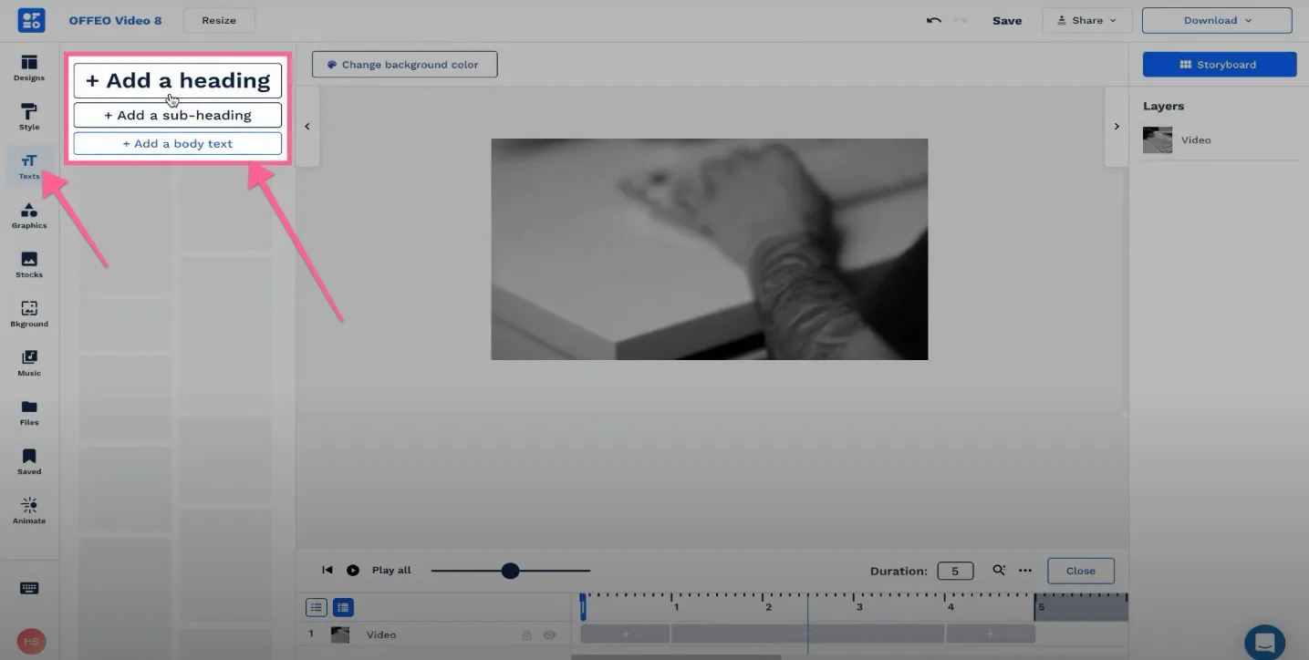This screenshot has width=1309, height=660.
Task: Toggle lock on the Video timeline layer
Action: (526, 634)
